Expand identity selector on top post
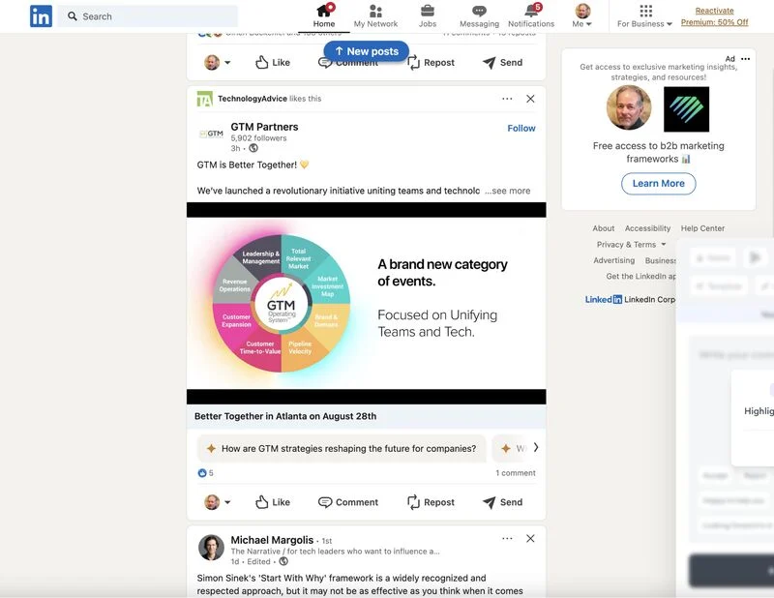774x598 pixels. coord(217,62)
